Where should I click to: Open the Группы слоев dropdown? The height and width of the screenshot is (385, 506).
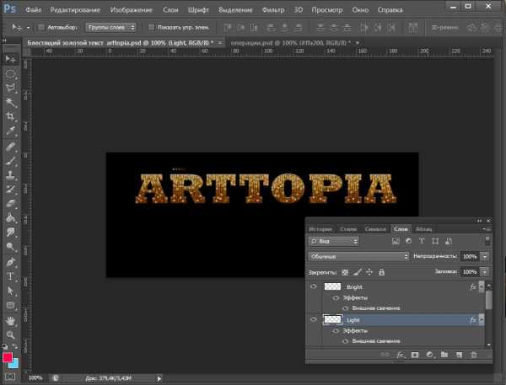pyautogui.click(x=110, y=28)
